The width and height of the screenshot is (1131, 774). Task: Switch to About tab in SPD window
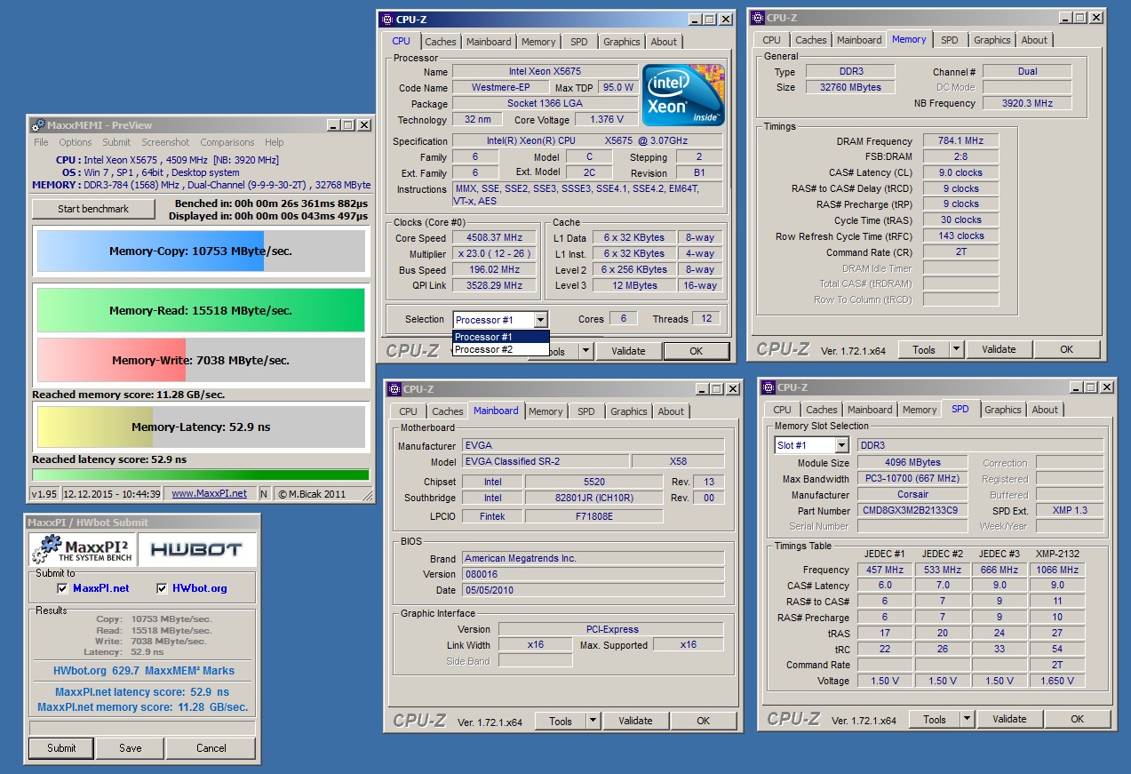point(1045,410)
